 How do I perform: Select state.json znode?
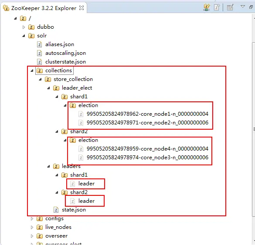74,210
